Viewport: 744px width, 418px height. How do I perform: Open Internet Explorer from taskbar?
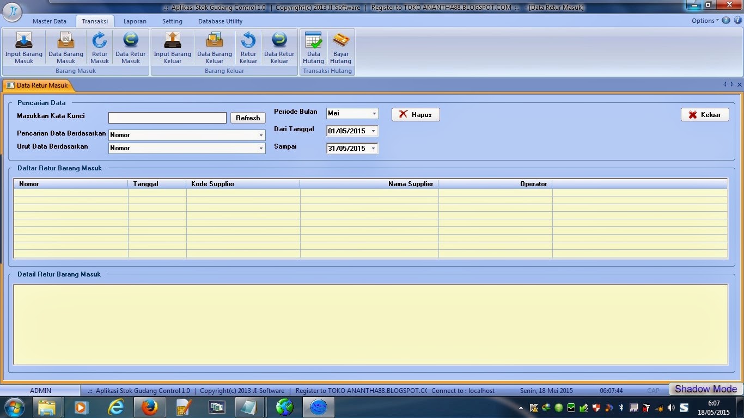coord(115,407)
